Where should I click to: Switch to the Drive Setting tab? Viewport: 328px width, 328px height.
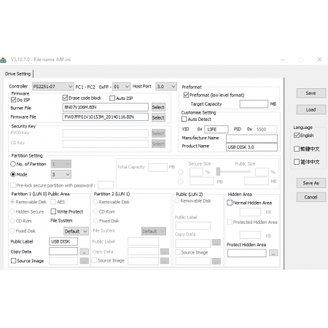click(x=18, y=74)
